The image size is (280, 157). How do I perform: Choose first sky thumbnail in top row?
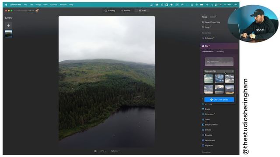click(x=209, y=79)
